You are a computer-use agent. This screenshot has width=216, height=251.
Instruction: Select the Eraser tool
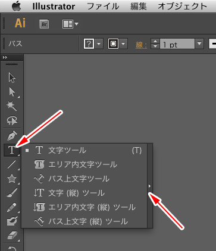pos(12,236)
